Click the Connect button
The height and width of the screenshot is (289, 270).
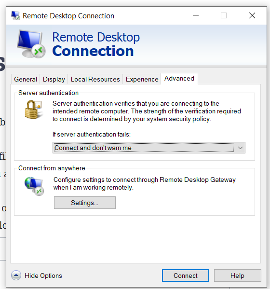click(x=186, y=275)
